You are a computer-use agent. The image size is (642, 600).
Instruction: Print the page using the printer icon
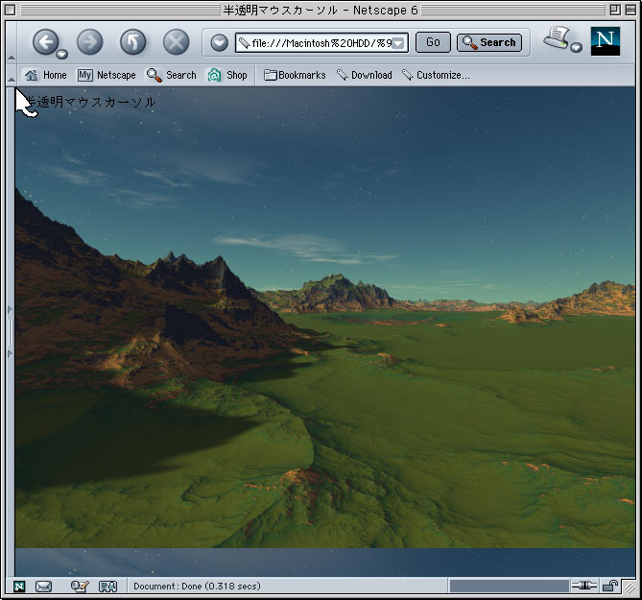coord(557,38)
